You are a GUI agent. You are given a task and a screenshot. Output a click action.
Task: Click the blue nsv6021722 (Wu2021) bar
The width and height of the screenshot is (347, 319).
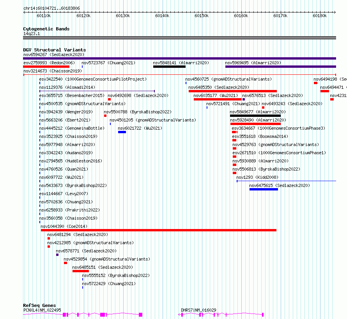coord(122,132)
